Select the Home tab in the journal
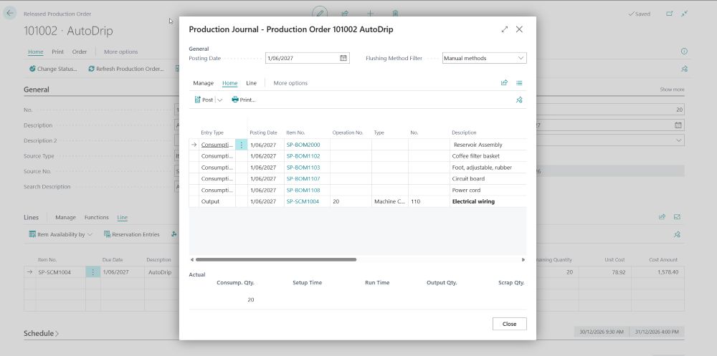This screenshot has width=717, height=356. click(229, 83)
